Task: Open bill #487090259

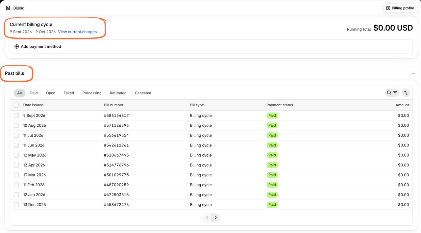Action: [116, 185]
